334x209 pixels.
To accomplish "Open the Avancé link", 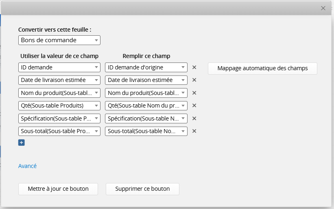I will point(27,166).
